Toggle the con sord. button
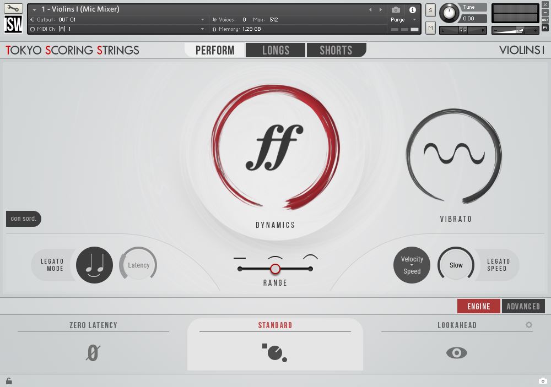The height and width of the screenshot is (387, 551). [24, 219]
